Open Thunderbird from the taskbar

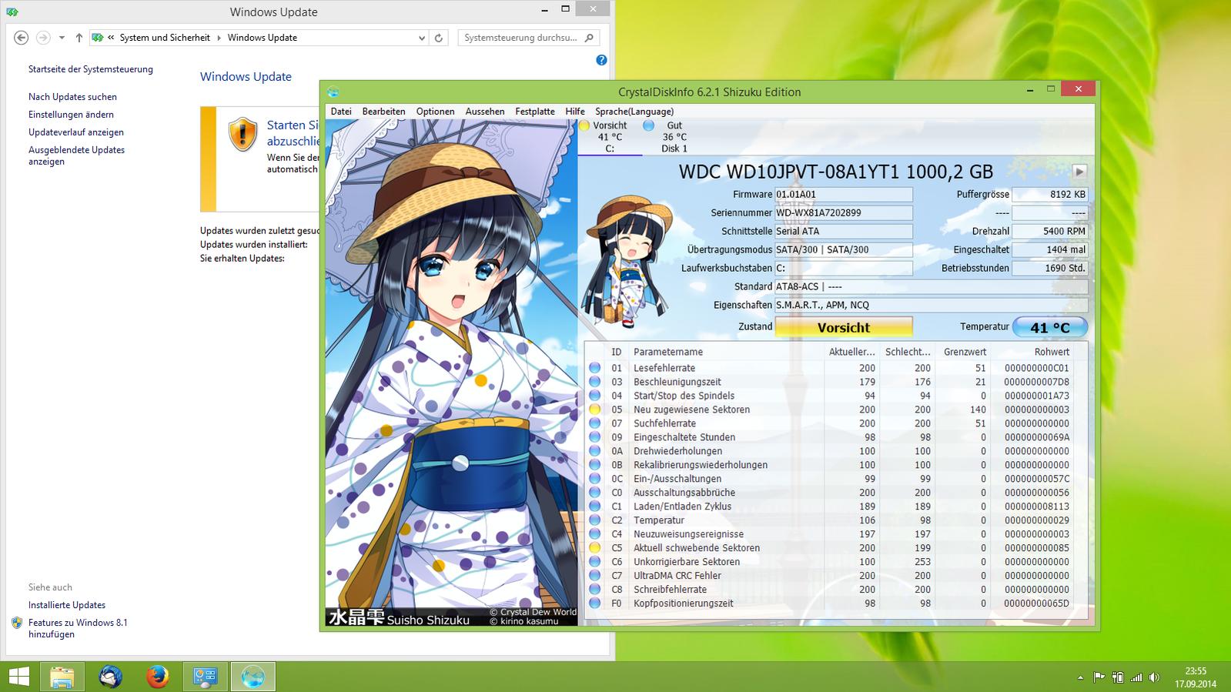click(x=111, y=677)
